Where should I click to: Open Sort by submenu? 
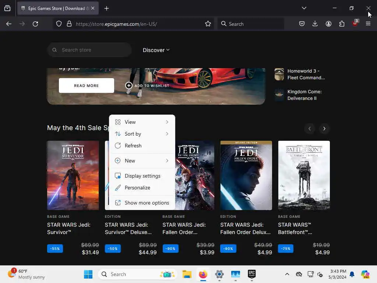[x=142, y=134]
